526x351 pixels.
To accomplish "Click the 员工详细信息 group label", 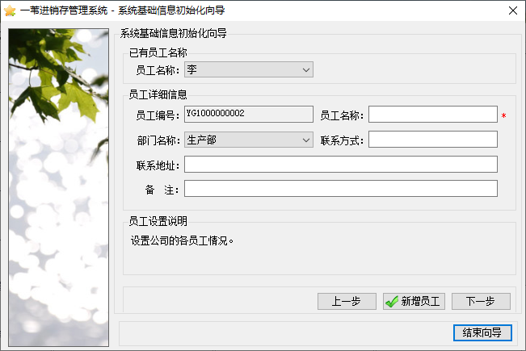I will (x=158, y=94).
